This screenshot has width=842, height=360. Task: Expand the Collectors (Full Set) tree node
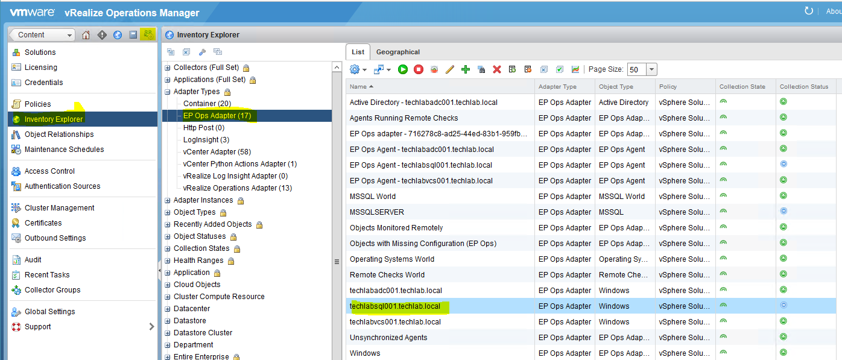coord(168,68)
